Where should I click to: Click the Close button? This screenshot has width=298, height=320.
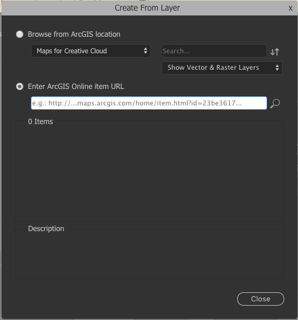tap(261, 299)
